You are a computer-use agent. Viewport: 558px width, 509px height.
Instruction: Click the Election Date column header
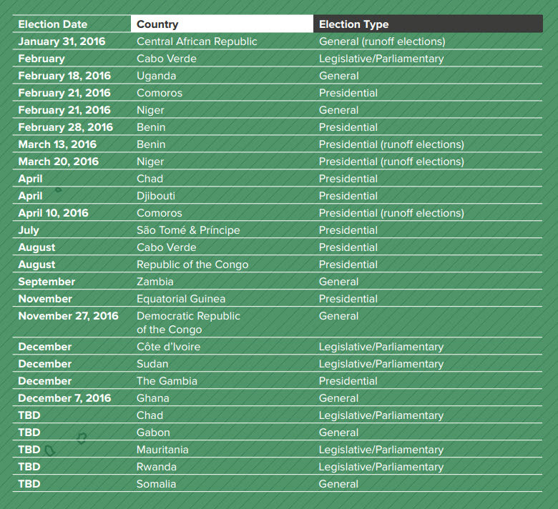53,24
